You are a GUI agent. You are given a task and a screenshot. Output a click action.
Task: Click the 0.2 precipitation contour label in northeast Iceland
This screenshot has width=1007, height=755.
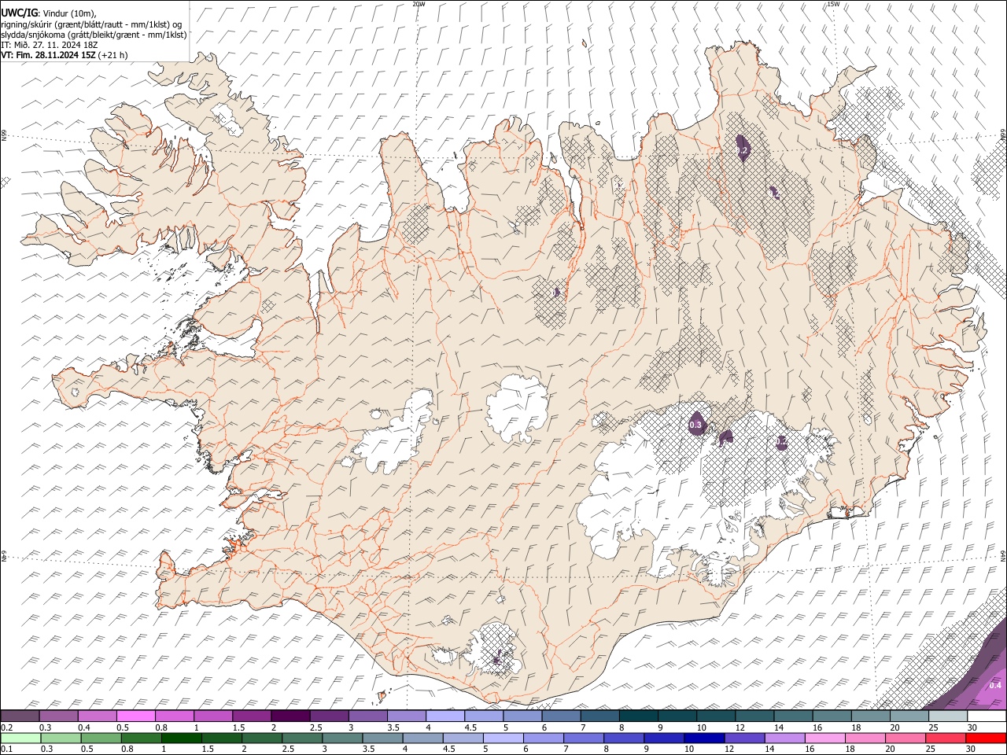tap(741, 149)
